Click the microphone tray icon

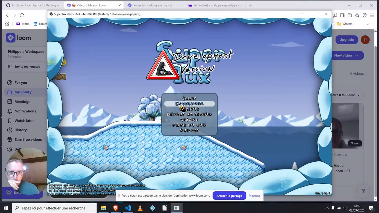tap(333, 208)
